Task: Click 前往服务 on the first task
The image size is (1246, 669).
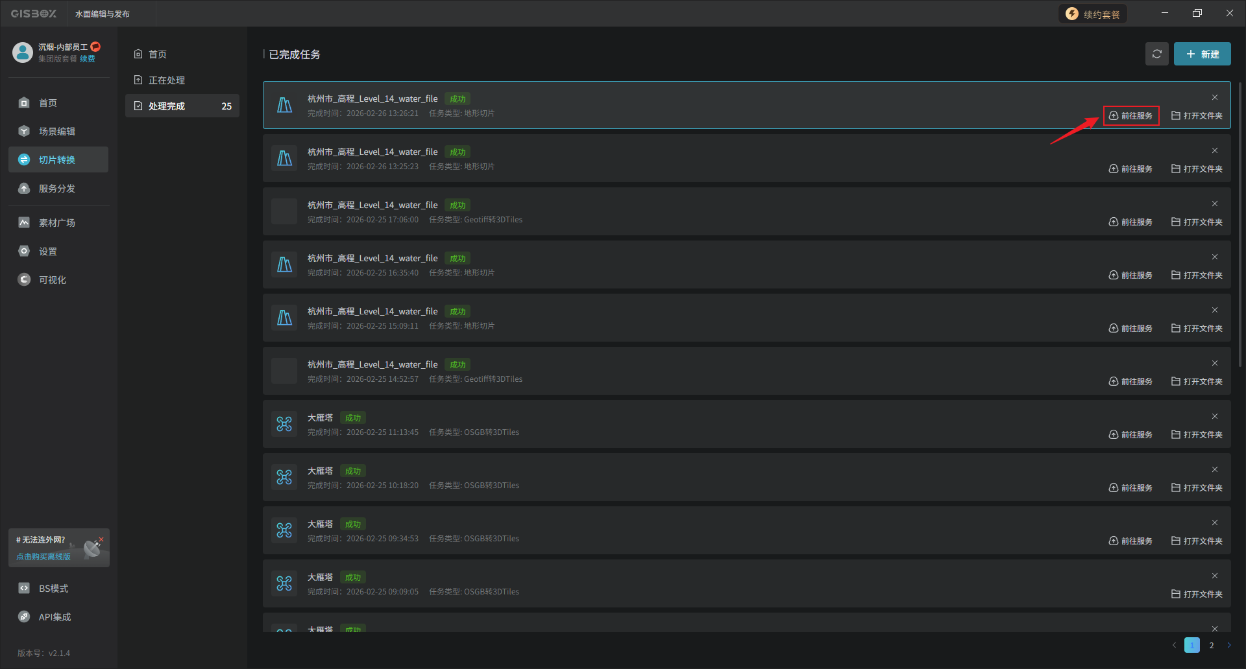Action: [1130, 116]
